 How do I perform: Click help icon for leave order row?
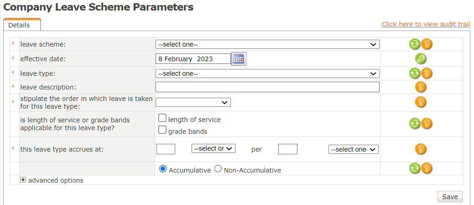421,102
